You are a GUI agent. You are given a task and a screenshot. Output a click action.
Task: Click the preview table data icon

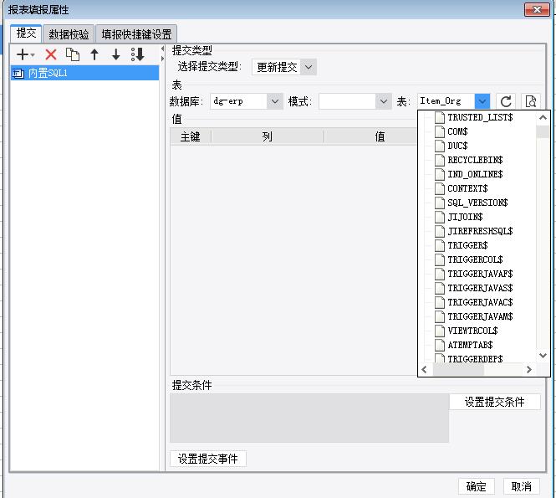coord(531,101)
